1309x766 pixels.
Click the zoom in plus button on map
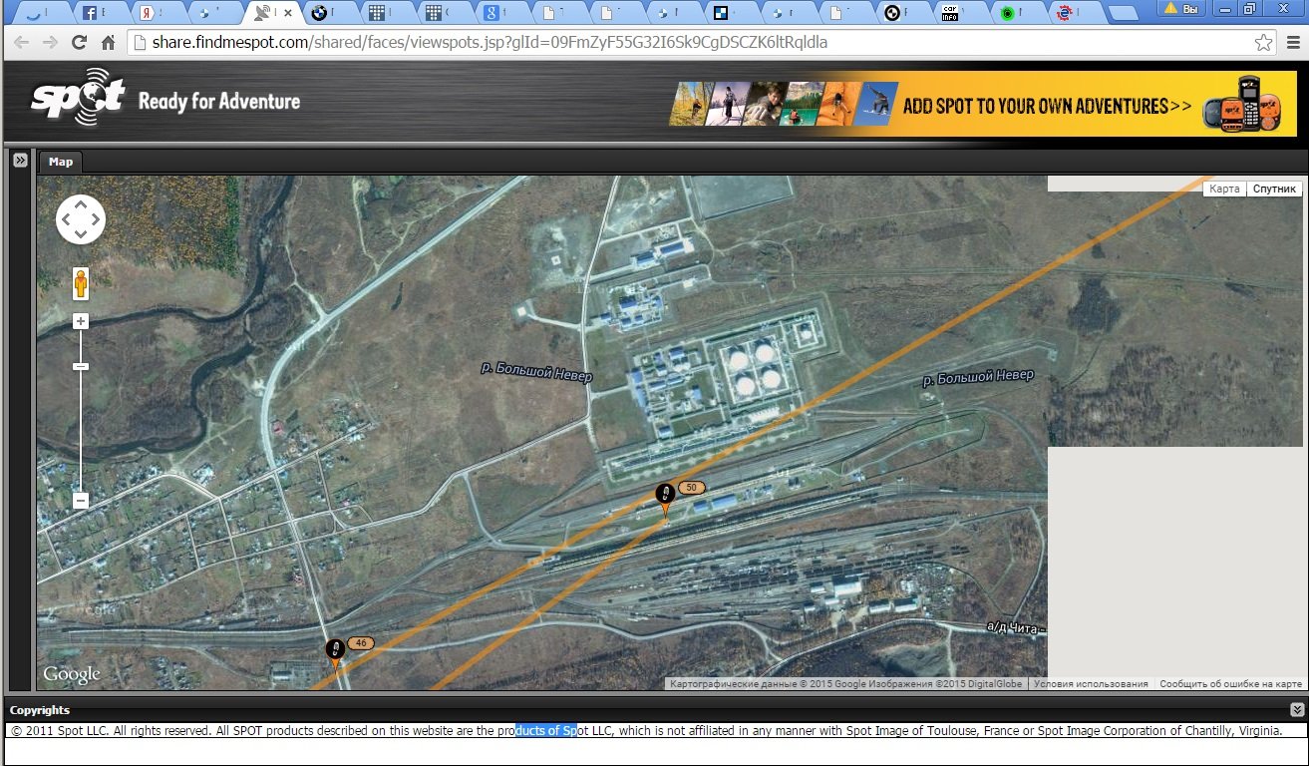click(x=81, y=321)
